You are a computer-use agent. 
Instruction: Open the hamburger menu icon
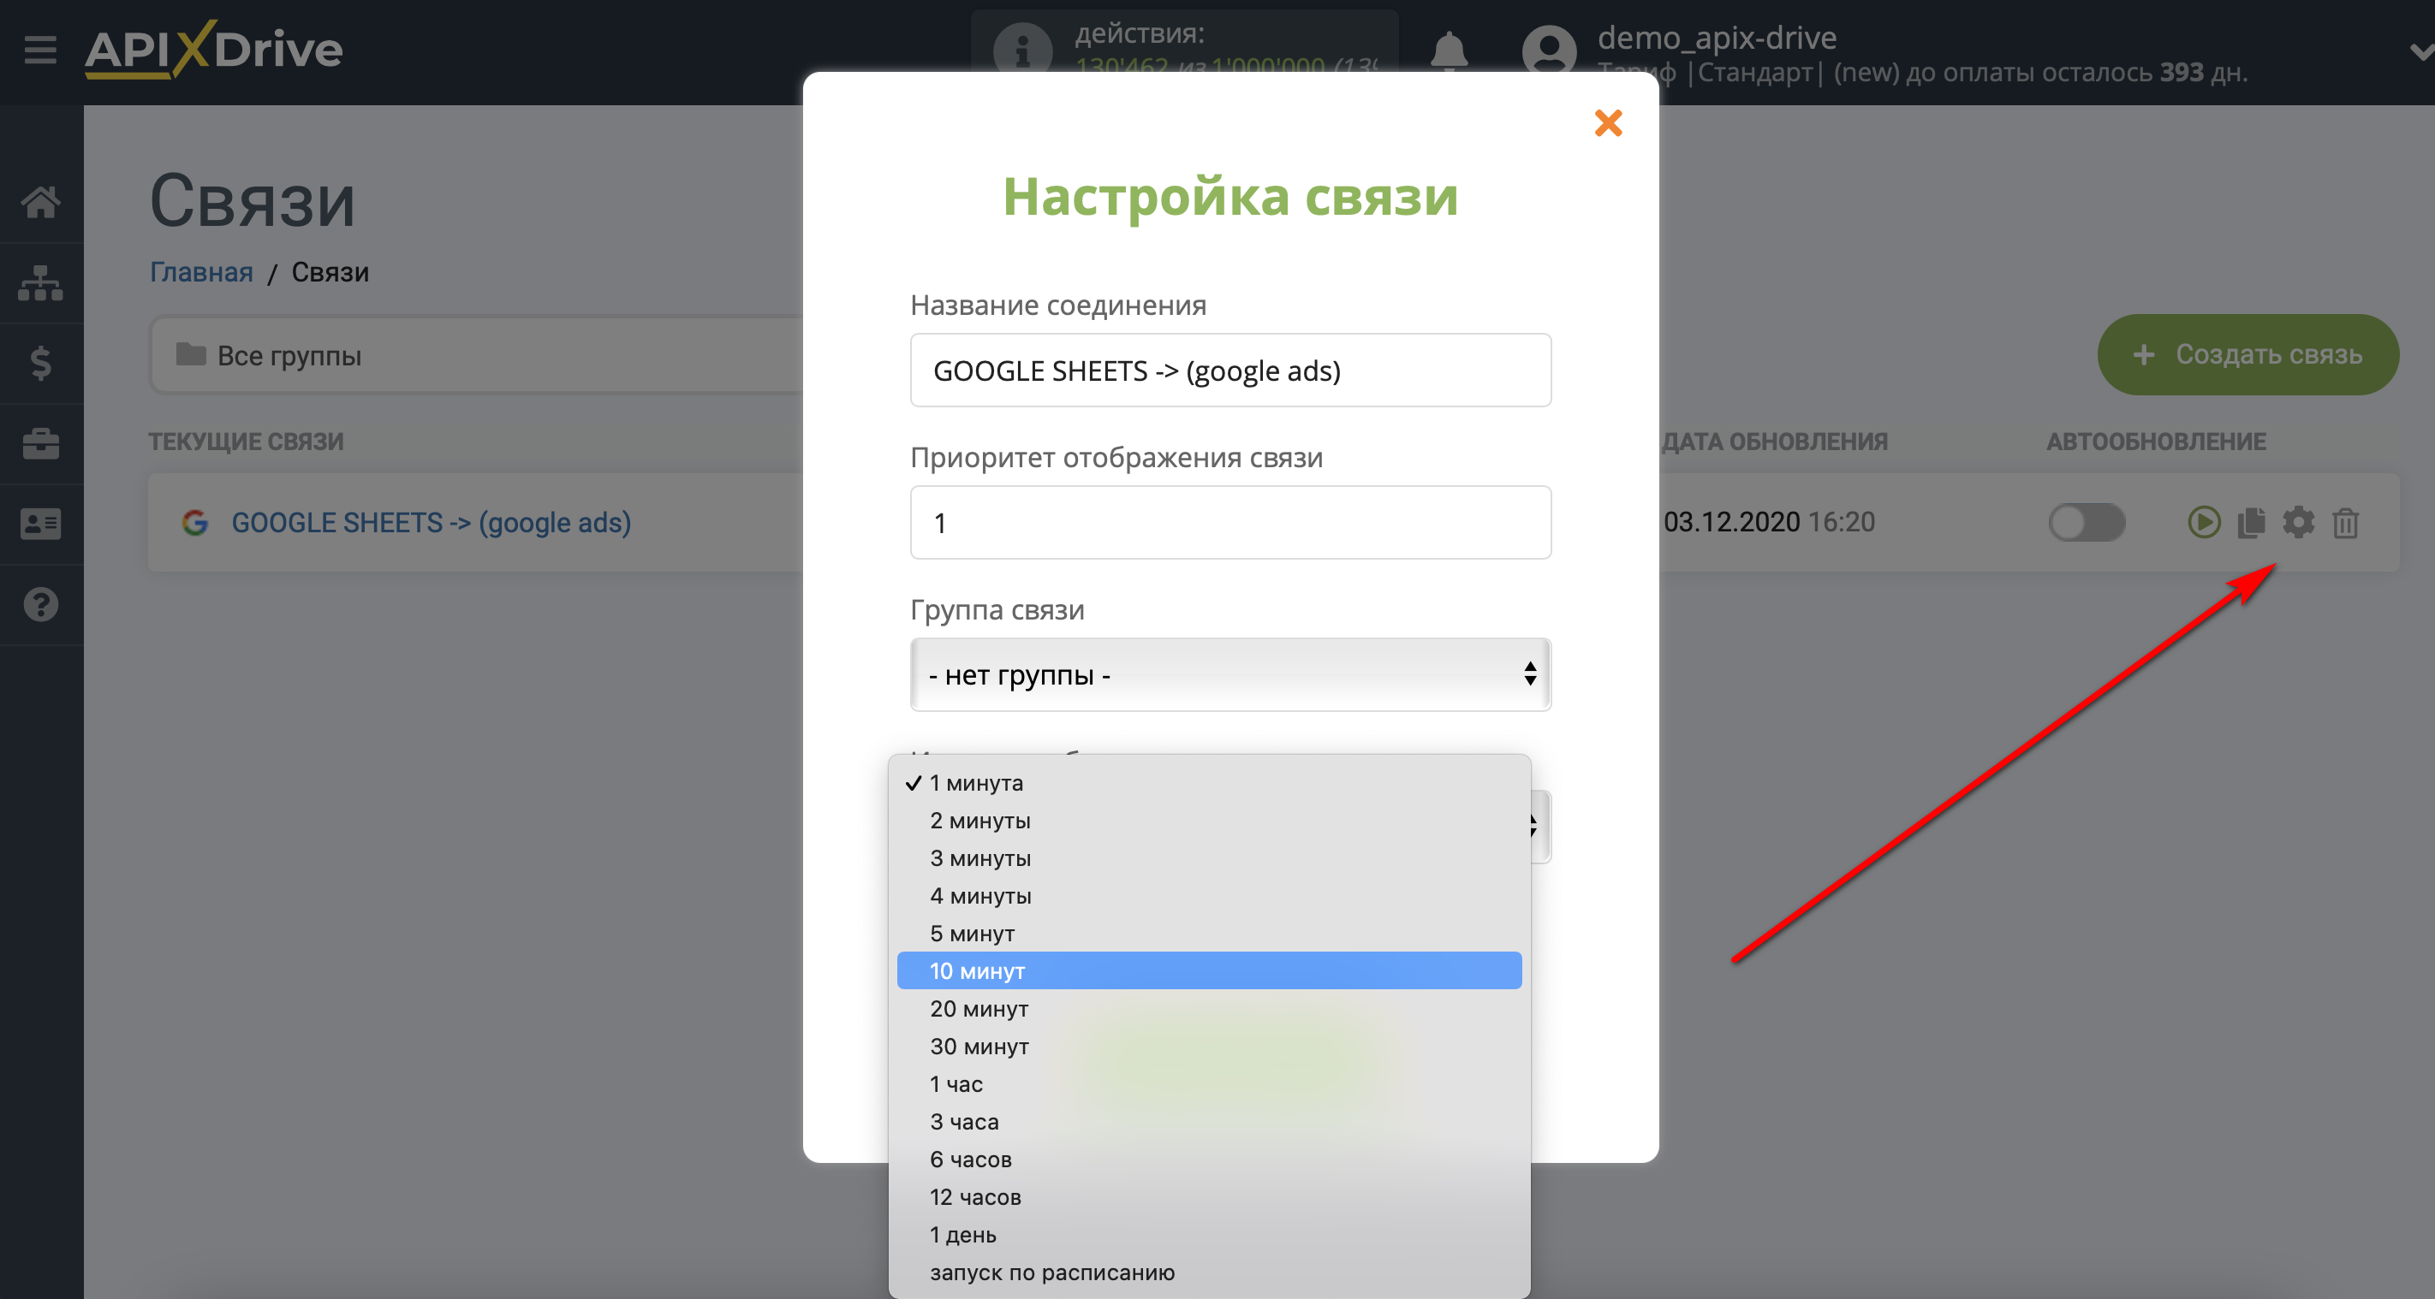[x=40, y=49]
